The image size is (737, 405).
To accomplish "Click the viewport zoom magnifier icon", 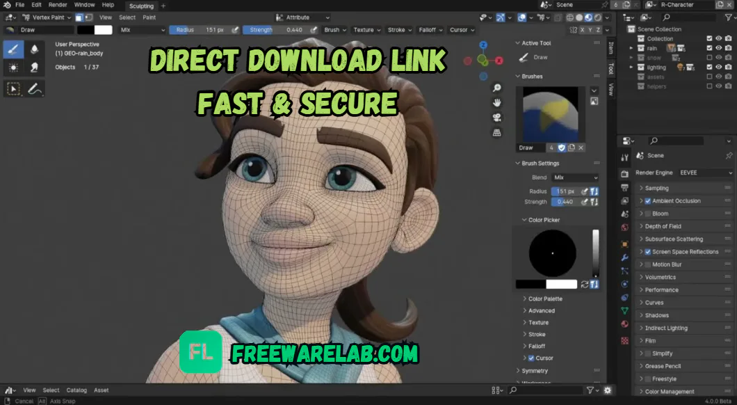I will tap(497, 88).
